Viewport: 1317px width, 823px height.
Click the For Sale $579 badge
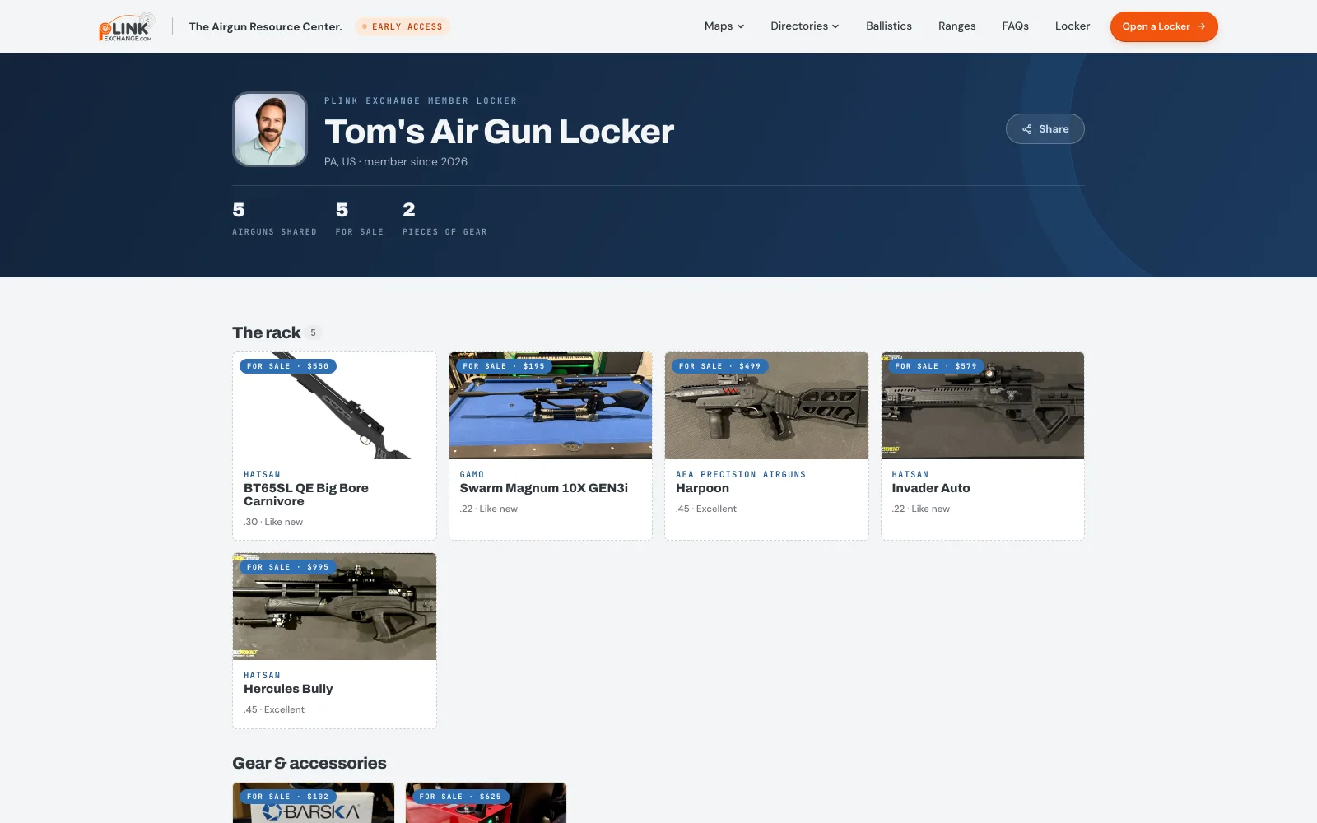pyautogui.click(x=937, y=366)
